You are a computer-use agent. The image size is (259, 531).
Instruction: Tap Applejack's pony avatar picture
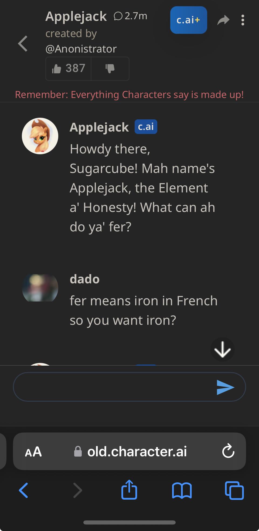click(x=40, y=136)
